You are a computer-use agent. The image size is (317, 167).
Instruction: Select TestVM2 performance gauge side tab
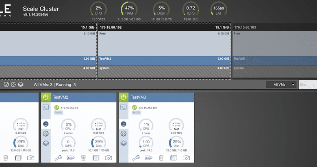(46, 124)
